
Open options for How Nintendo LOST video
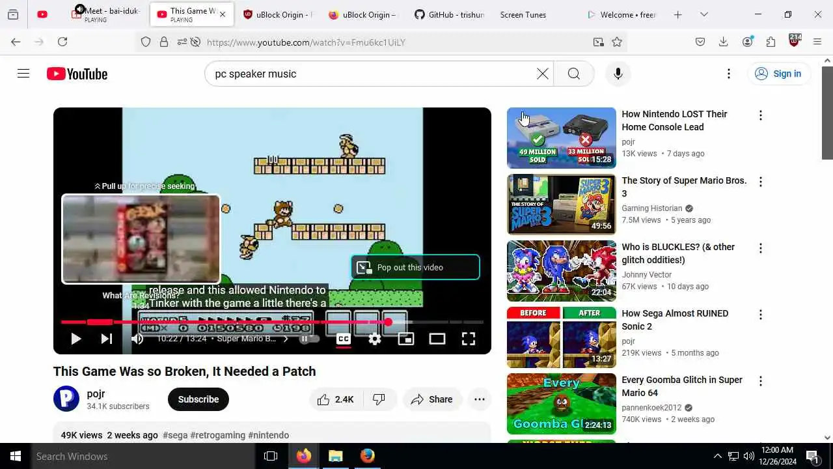760,115
